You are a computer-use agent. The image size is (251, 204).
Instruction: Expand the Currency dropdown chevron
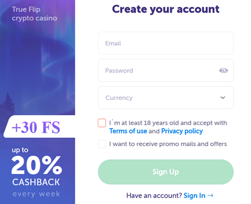pyautogui.click(x=223, y=97)
